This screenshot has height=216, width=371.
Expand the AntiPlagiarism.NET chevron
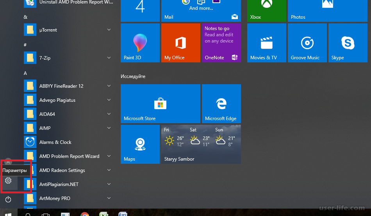[109, 184]
